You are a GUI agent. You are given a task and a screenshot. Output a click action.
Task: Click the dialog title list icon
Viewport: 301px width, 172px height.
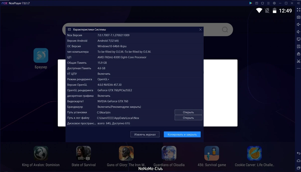(x=69, y=29)
